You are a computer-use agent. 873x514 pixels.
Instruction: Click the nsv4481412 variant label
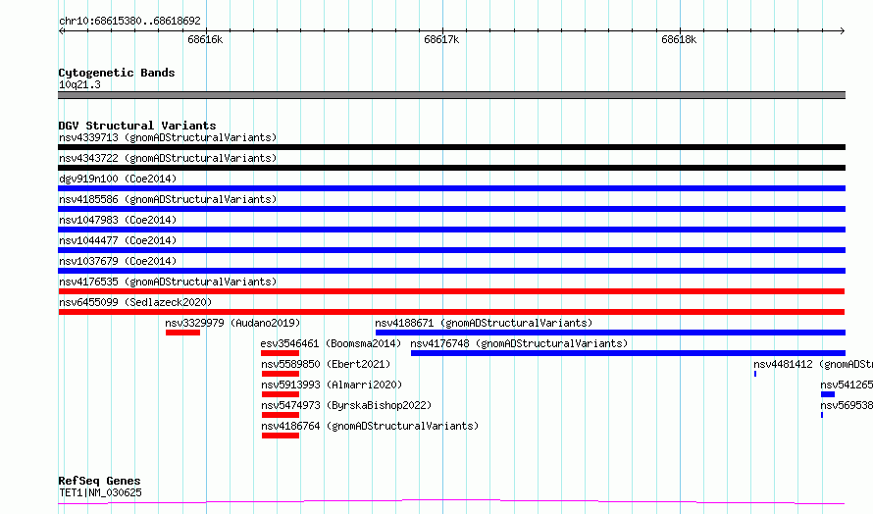point(813,364)
